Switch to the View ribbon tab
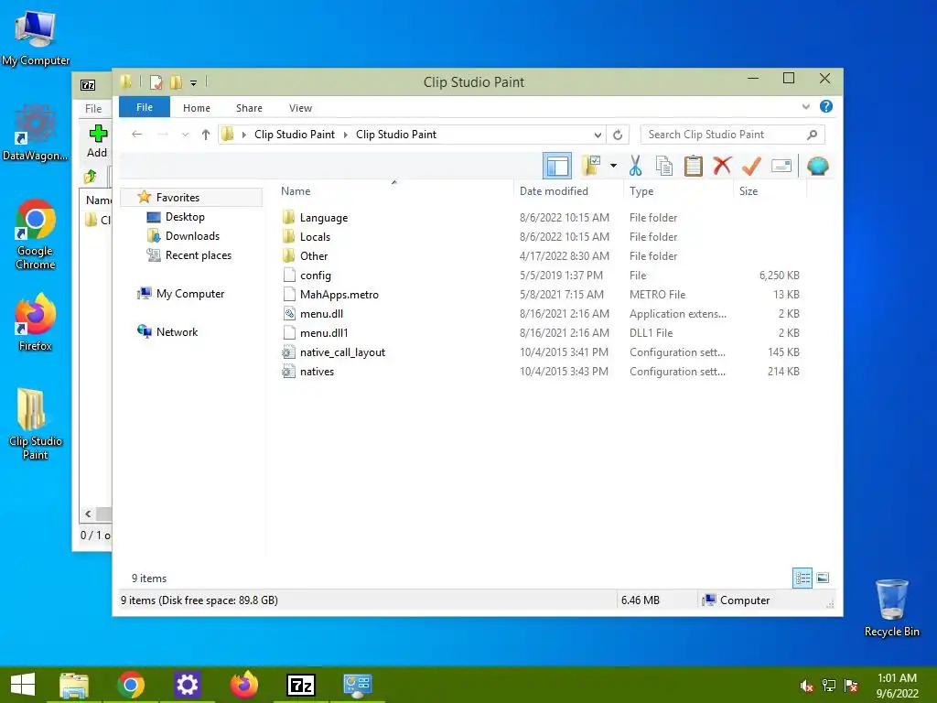Screen dimensions: 937x703 coord(300,108)
